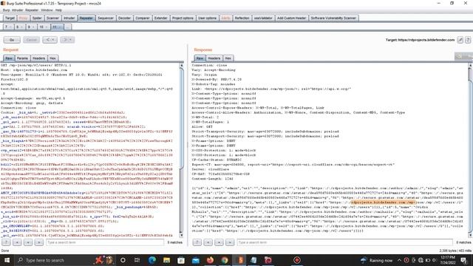Open the User options tab
This screenshot has width=473, height=266.
tap(207, 18)
